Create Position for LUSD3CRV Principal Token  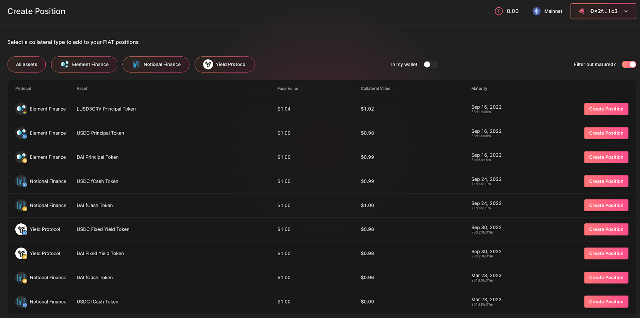(x=606, y=109)
